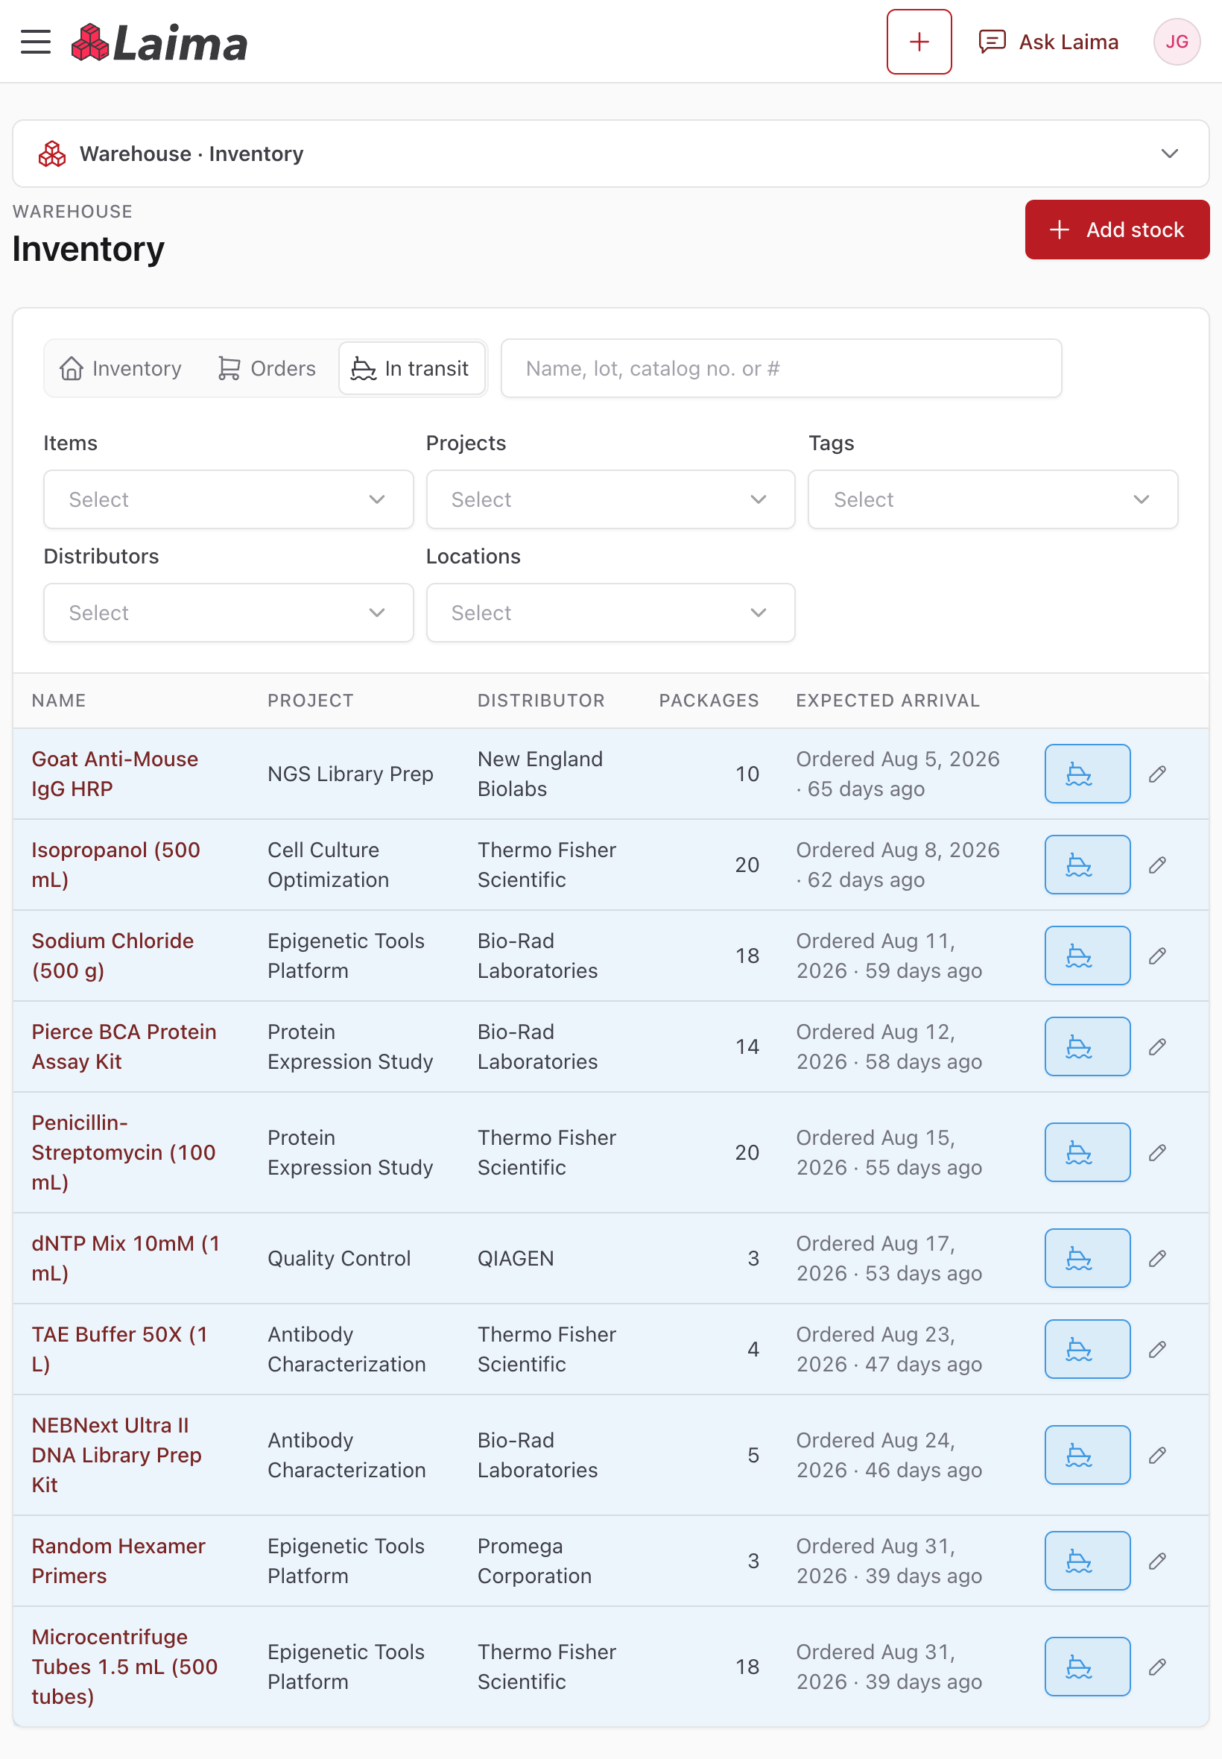Open the Distributors filter dropdown
This screenshot has width=1222, height=1759.
228,613
